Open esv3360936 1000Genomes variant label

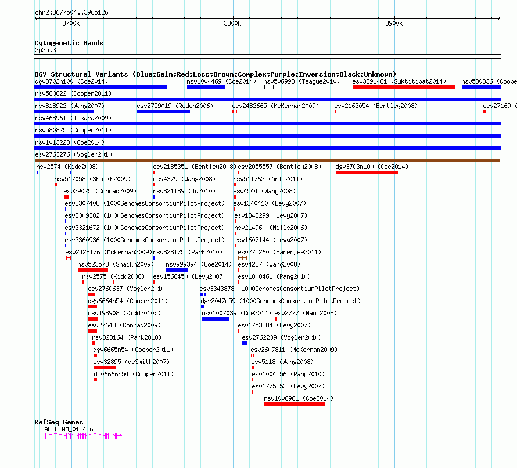coord(145,240)
